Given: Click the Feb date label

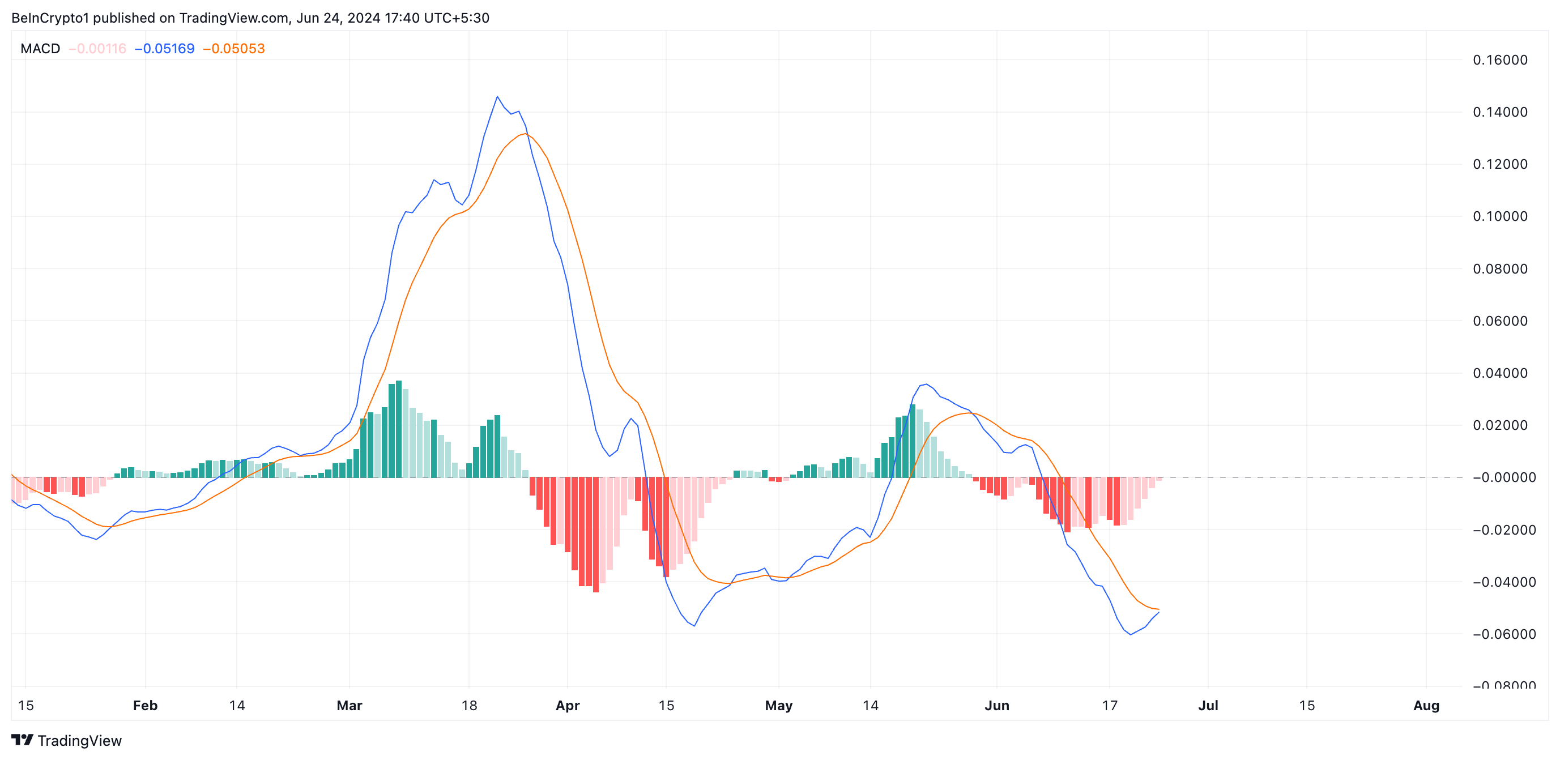Looking at the screenshot, I should pos(146,706).
